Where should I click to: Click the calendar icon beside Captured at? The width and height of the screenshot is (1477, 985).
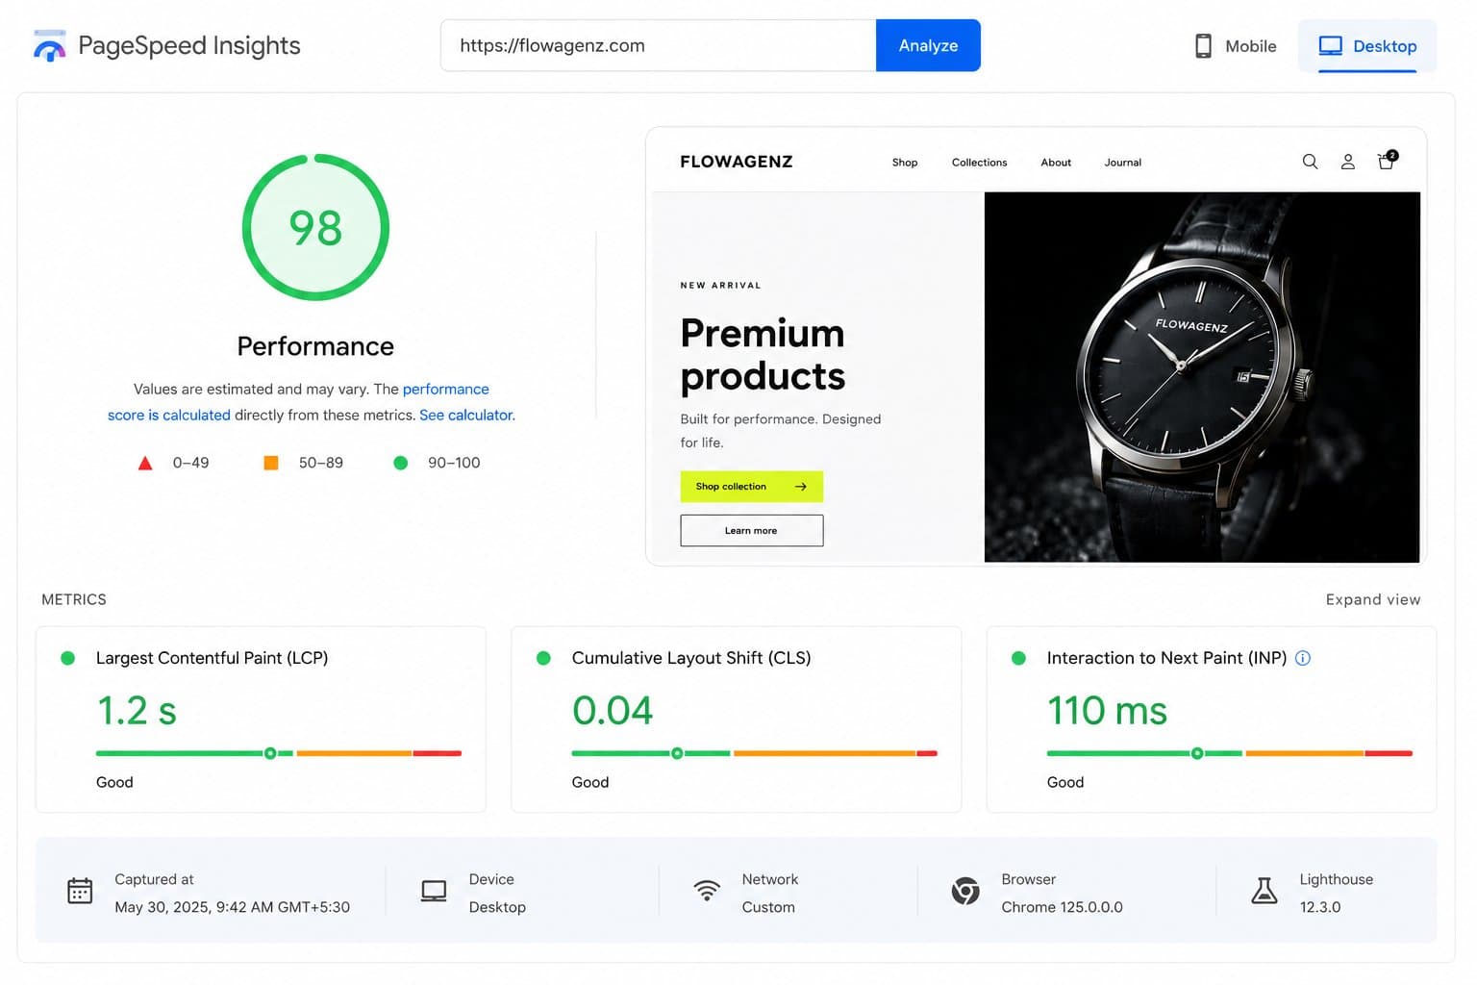80,892
